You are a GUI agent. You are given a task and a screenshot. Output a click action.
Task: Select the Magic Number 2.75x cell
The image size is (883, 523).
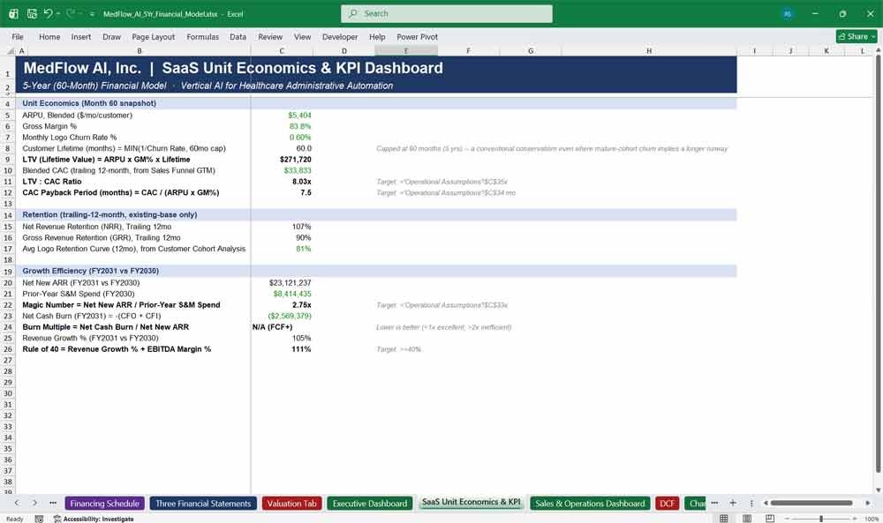(282, 305)
